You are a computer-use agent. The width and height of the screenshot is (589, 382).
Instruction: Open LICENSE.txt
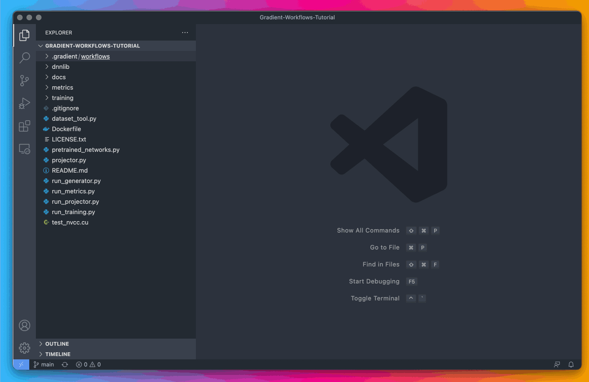pyautogui.click(x=116, y=139)
